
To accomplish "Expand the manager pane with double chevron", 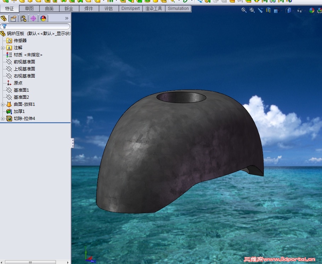I will [67, 18].
